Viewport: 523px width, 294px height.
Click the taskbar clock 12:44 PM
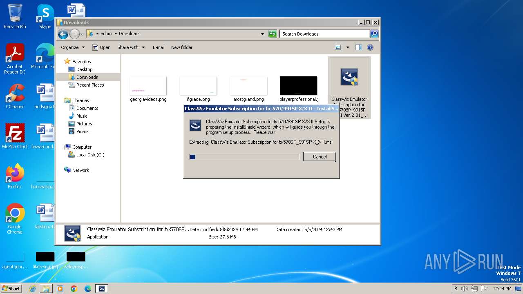(502, 289)
